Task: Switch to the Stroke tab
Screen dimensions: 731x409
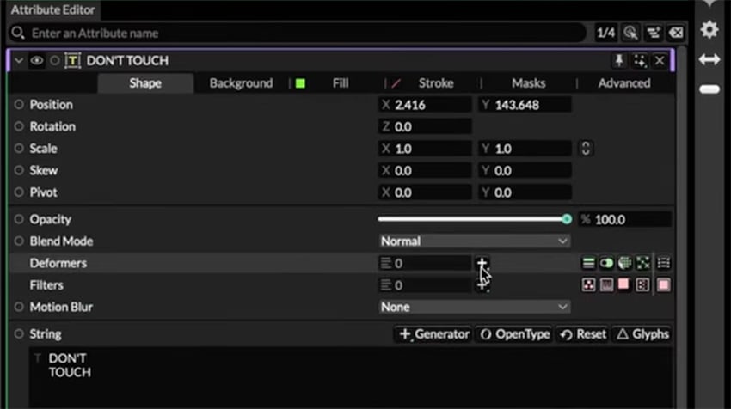Action: click(x=436, y=83)
